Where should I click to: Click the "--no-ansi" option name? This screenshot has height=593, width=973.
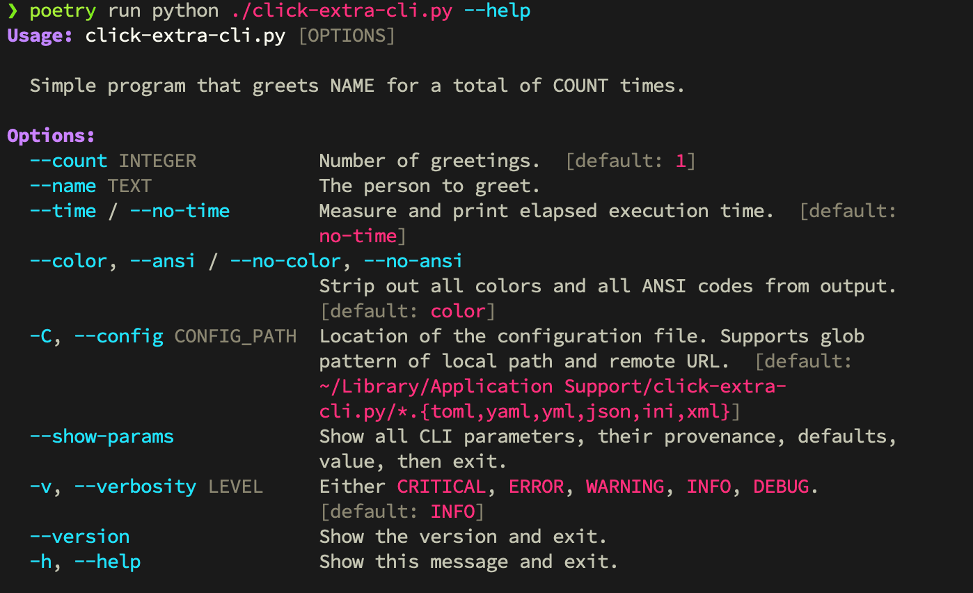(x=413, y=261)
